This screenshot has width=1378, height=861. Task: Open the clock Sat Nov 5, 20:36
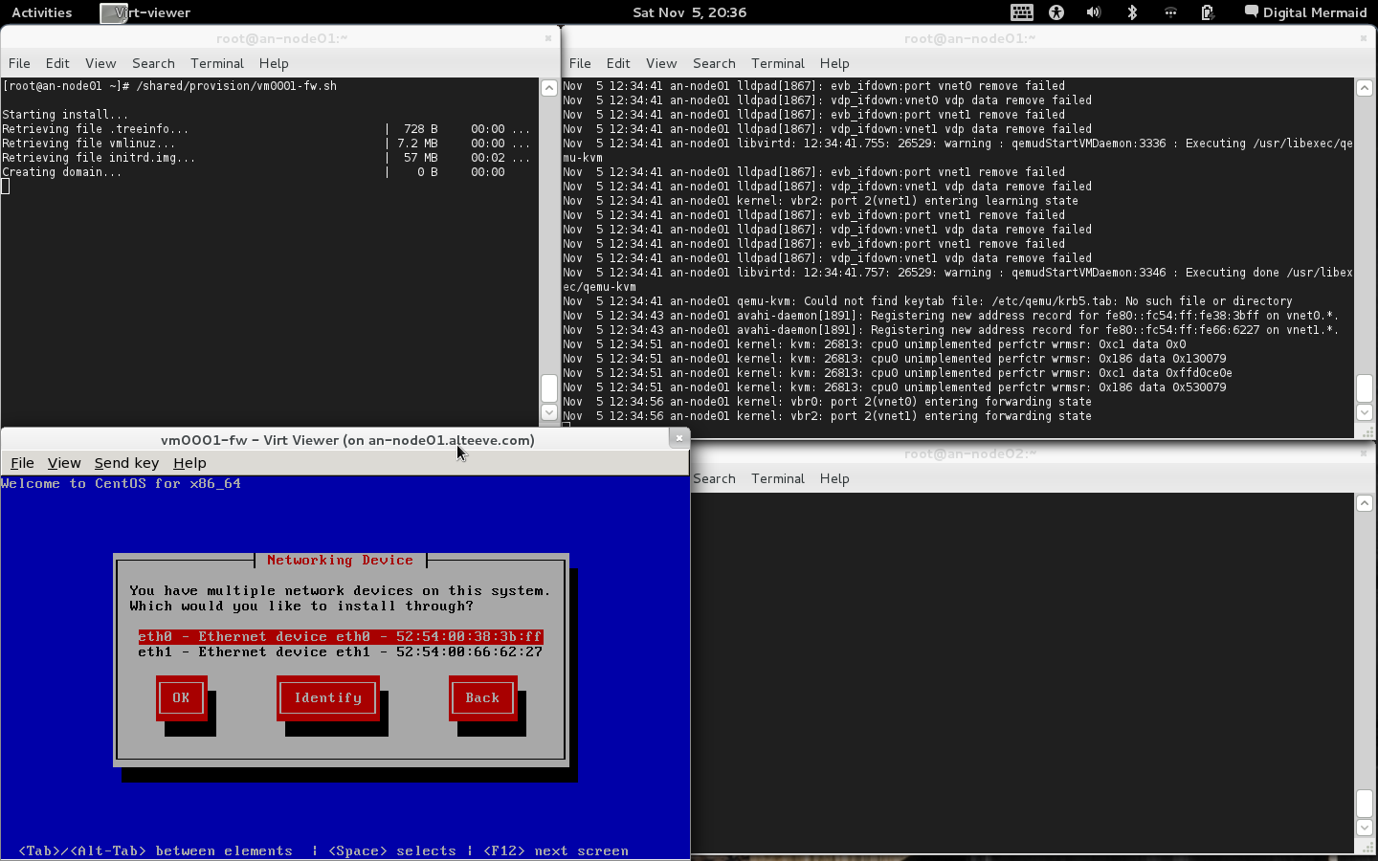[x=689, y=12]
